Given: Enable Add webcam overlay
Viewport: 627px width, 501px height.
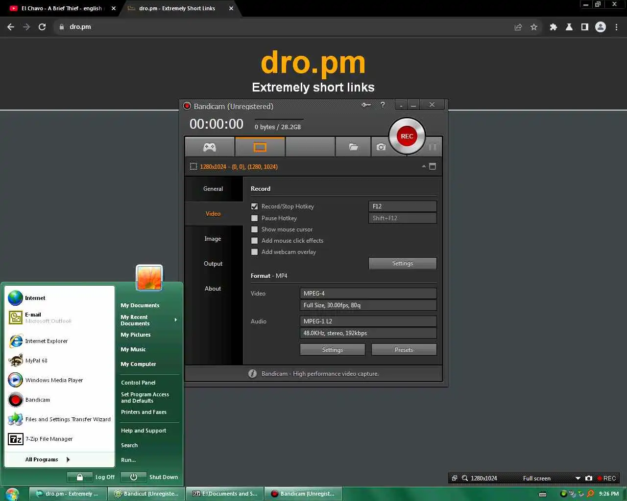Looking at the screenshot, I should (x=254, y=252).
